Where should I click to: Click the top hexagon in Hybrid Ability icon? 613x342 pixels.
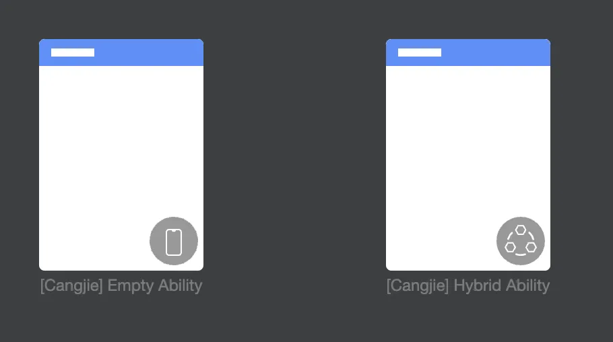pyautogui.click(x=520, y=230)
